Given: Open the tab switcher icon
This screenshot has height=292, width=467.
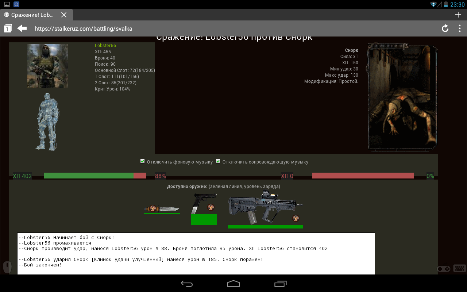Looking at the screenshot, I should click(x=8, y=28).
